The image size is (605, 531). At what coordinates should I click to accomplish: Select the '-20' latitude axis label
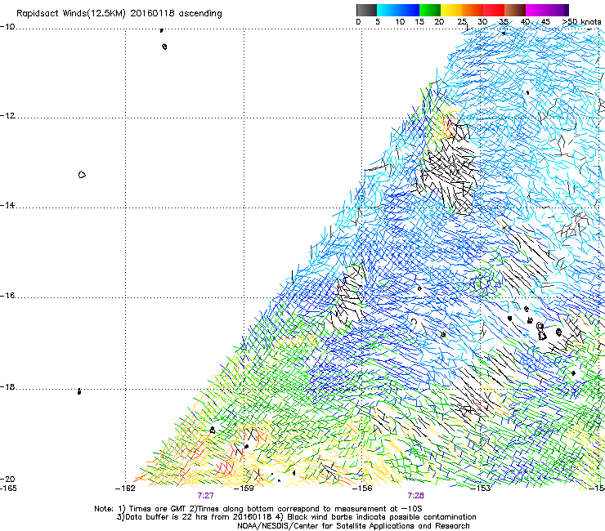click(x=7, y=479)
